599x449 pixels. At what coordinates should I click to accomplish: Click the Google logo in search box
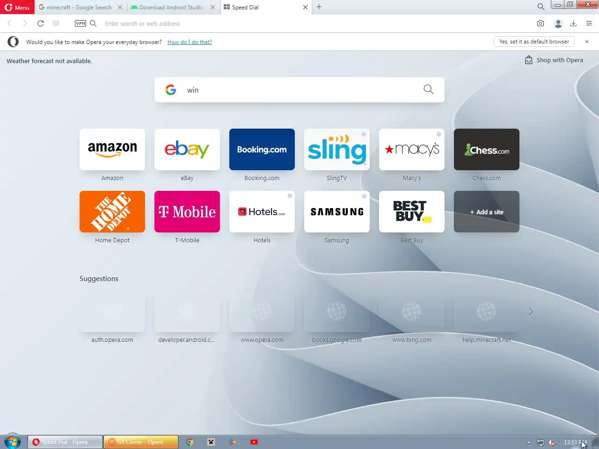coord(171,90)
